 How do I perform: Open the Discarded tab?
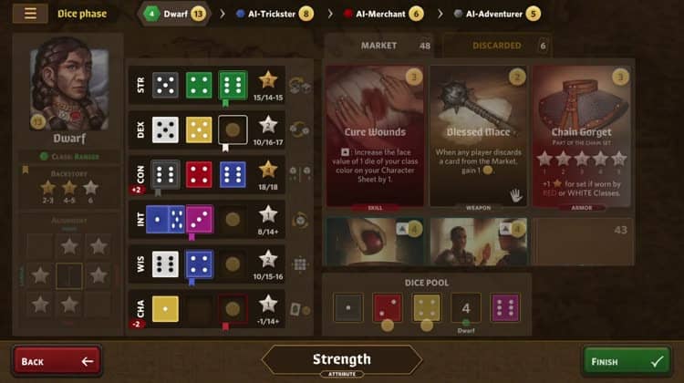pyautogui.click(x=497, y=46)
